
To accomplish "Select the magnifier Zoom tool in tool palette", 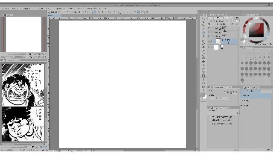I will (x=203, y=18).
